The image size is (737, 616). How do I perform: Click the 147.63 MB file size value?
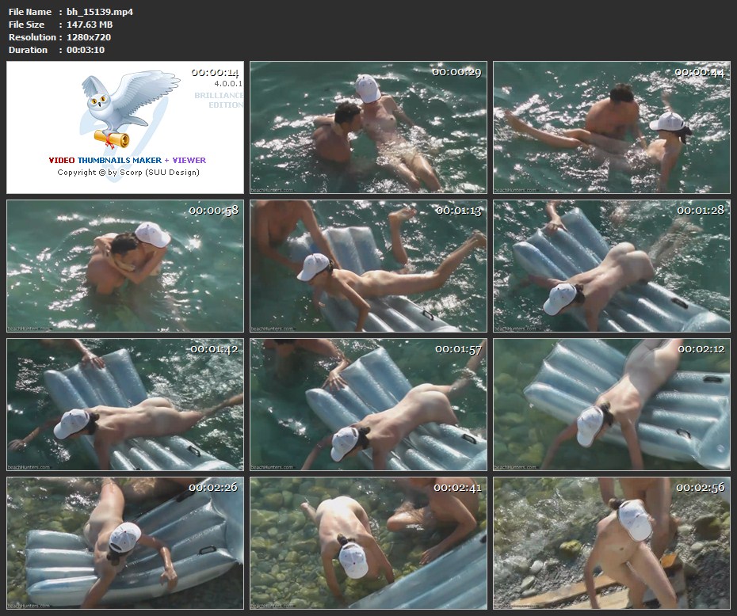pyautogui.click(x=90, y=25)
